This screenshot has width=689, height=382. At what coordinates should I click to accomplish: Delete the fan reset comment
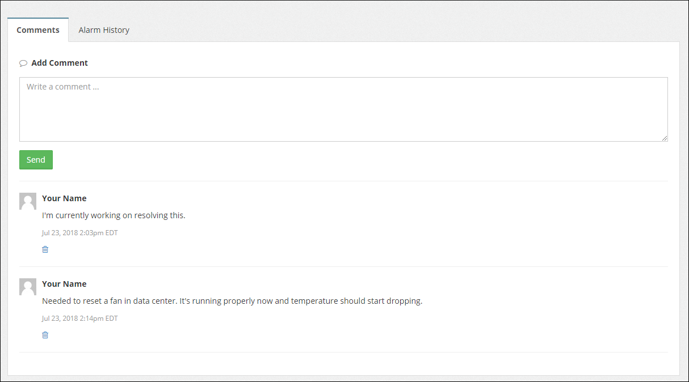click(x=45, y=335)
